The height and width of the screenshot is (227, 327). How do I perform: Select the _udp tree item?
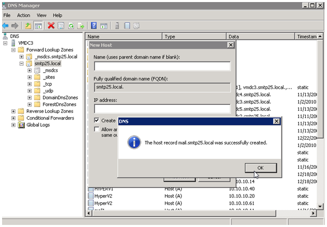click(48, 91)
